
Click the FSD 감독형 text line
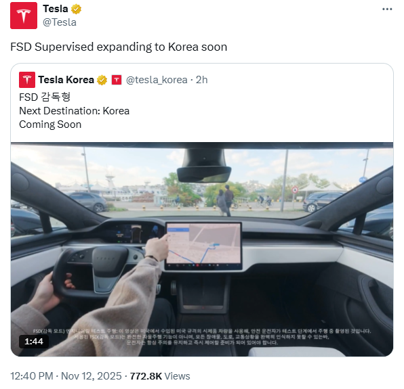pyautogui.click(x=45, y=97)
